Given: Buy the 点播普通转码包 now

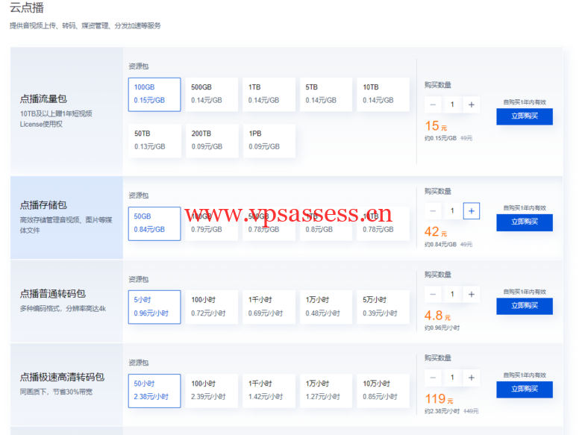Looking at the screenshot, I should tap(524, 306).
